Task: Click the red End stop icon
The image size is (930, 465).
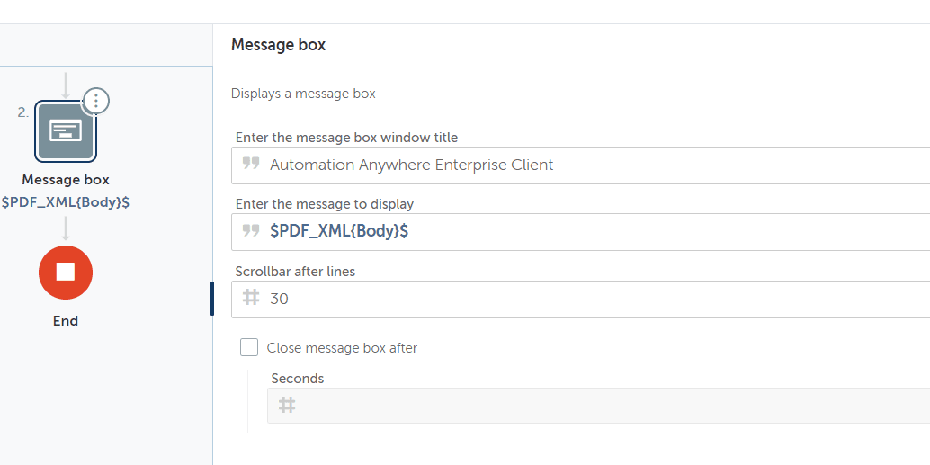Action: click(66, 272)
